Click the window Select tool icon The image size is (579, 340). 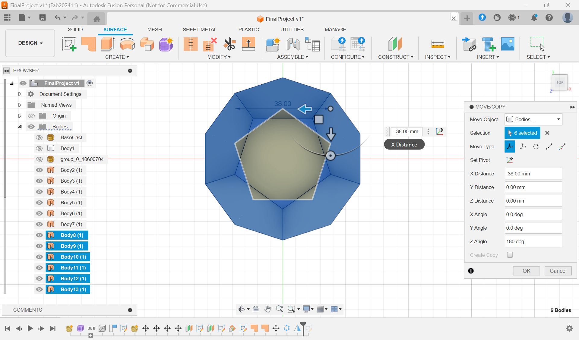tap(538, 44)
